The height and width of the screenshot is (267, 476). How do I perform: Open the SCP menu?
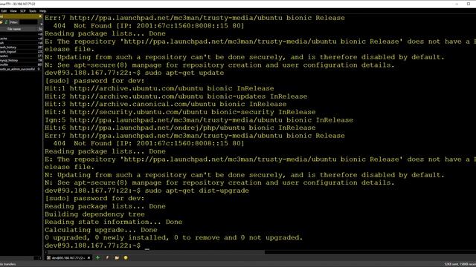click(x=23, y=11)
